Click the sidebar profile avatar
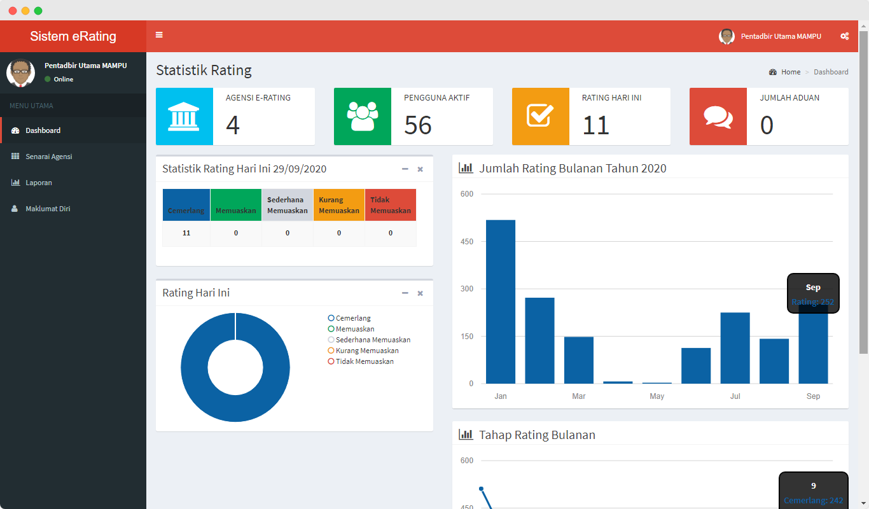This screenshot has height=509, width=869. coord(20,73)
